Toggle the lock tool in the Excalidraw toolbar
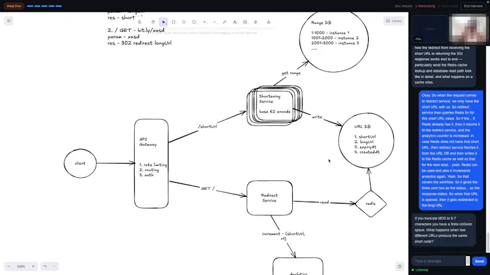 tap(140, 22)
